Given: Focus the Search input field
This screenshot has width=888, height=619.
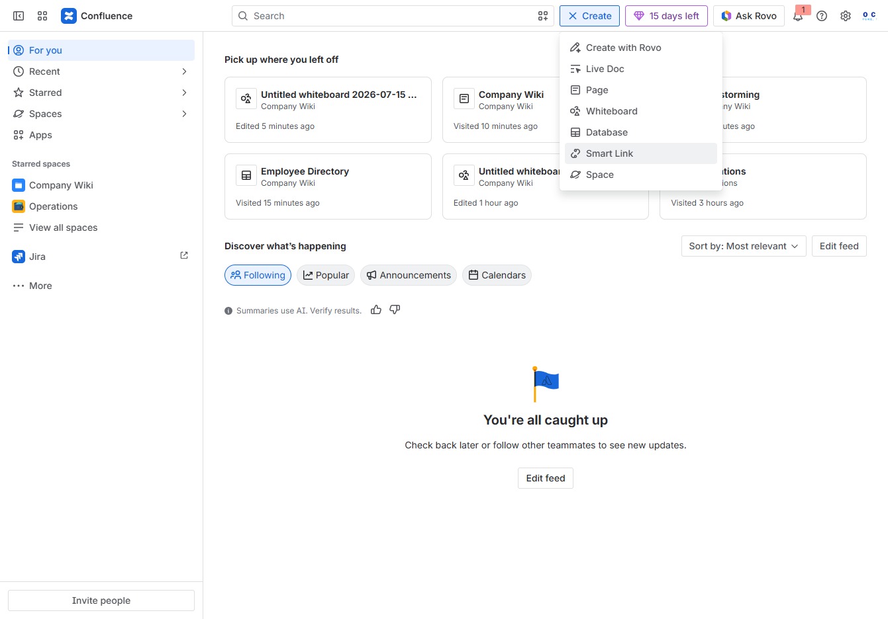Looking at the screenshot, I should [x=393, y=16].
